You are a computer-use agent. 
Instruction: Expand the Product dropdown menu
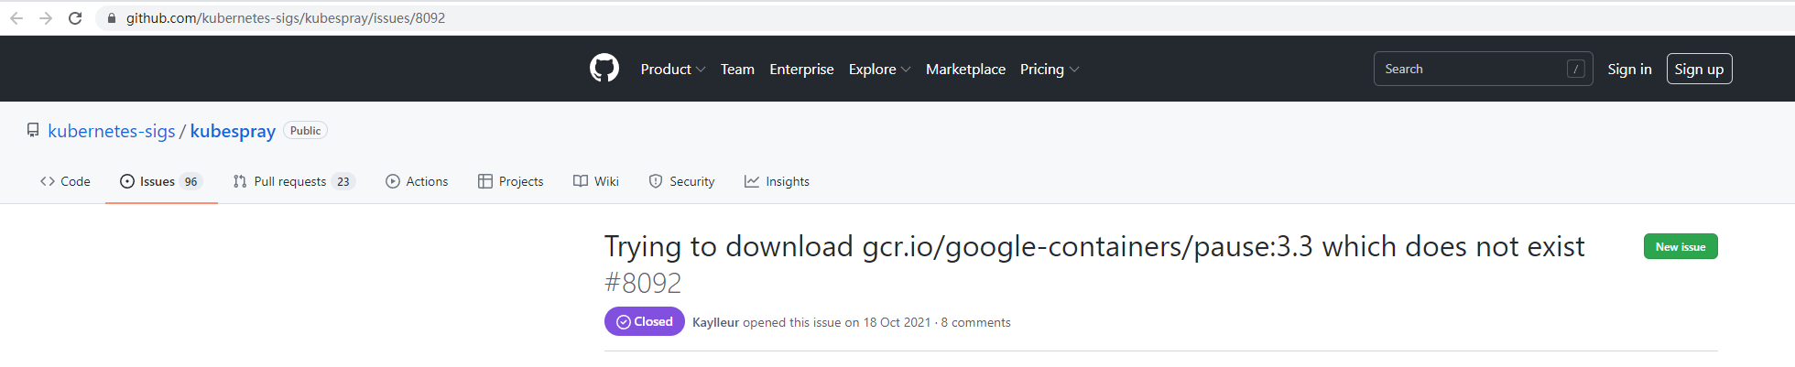(x=672, y=69)
